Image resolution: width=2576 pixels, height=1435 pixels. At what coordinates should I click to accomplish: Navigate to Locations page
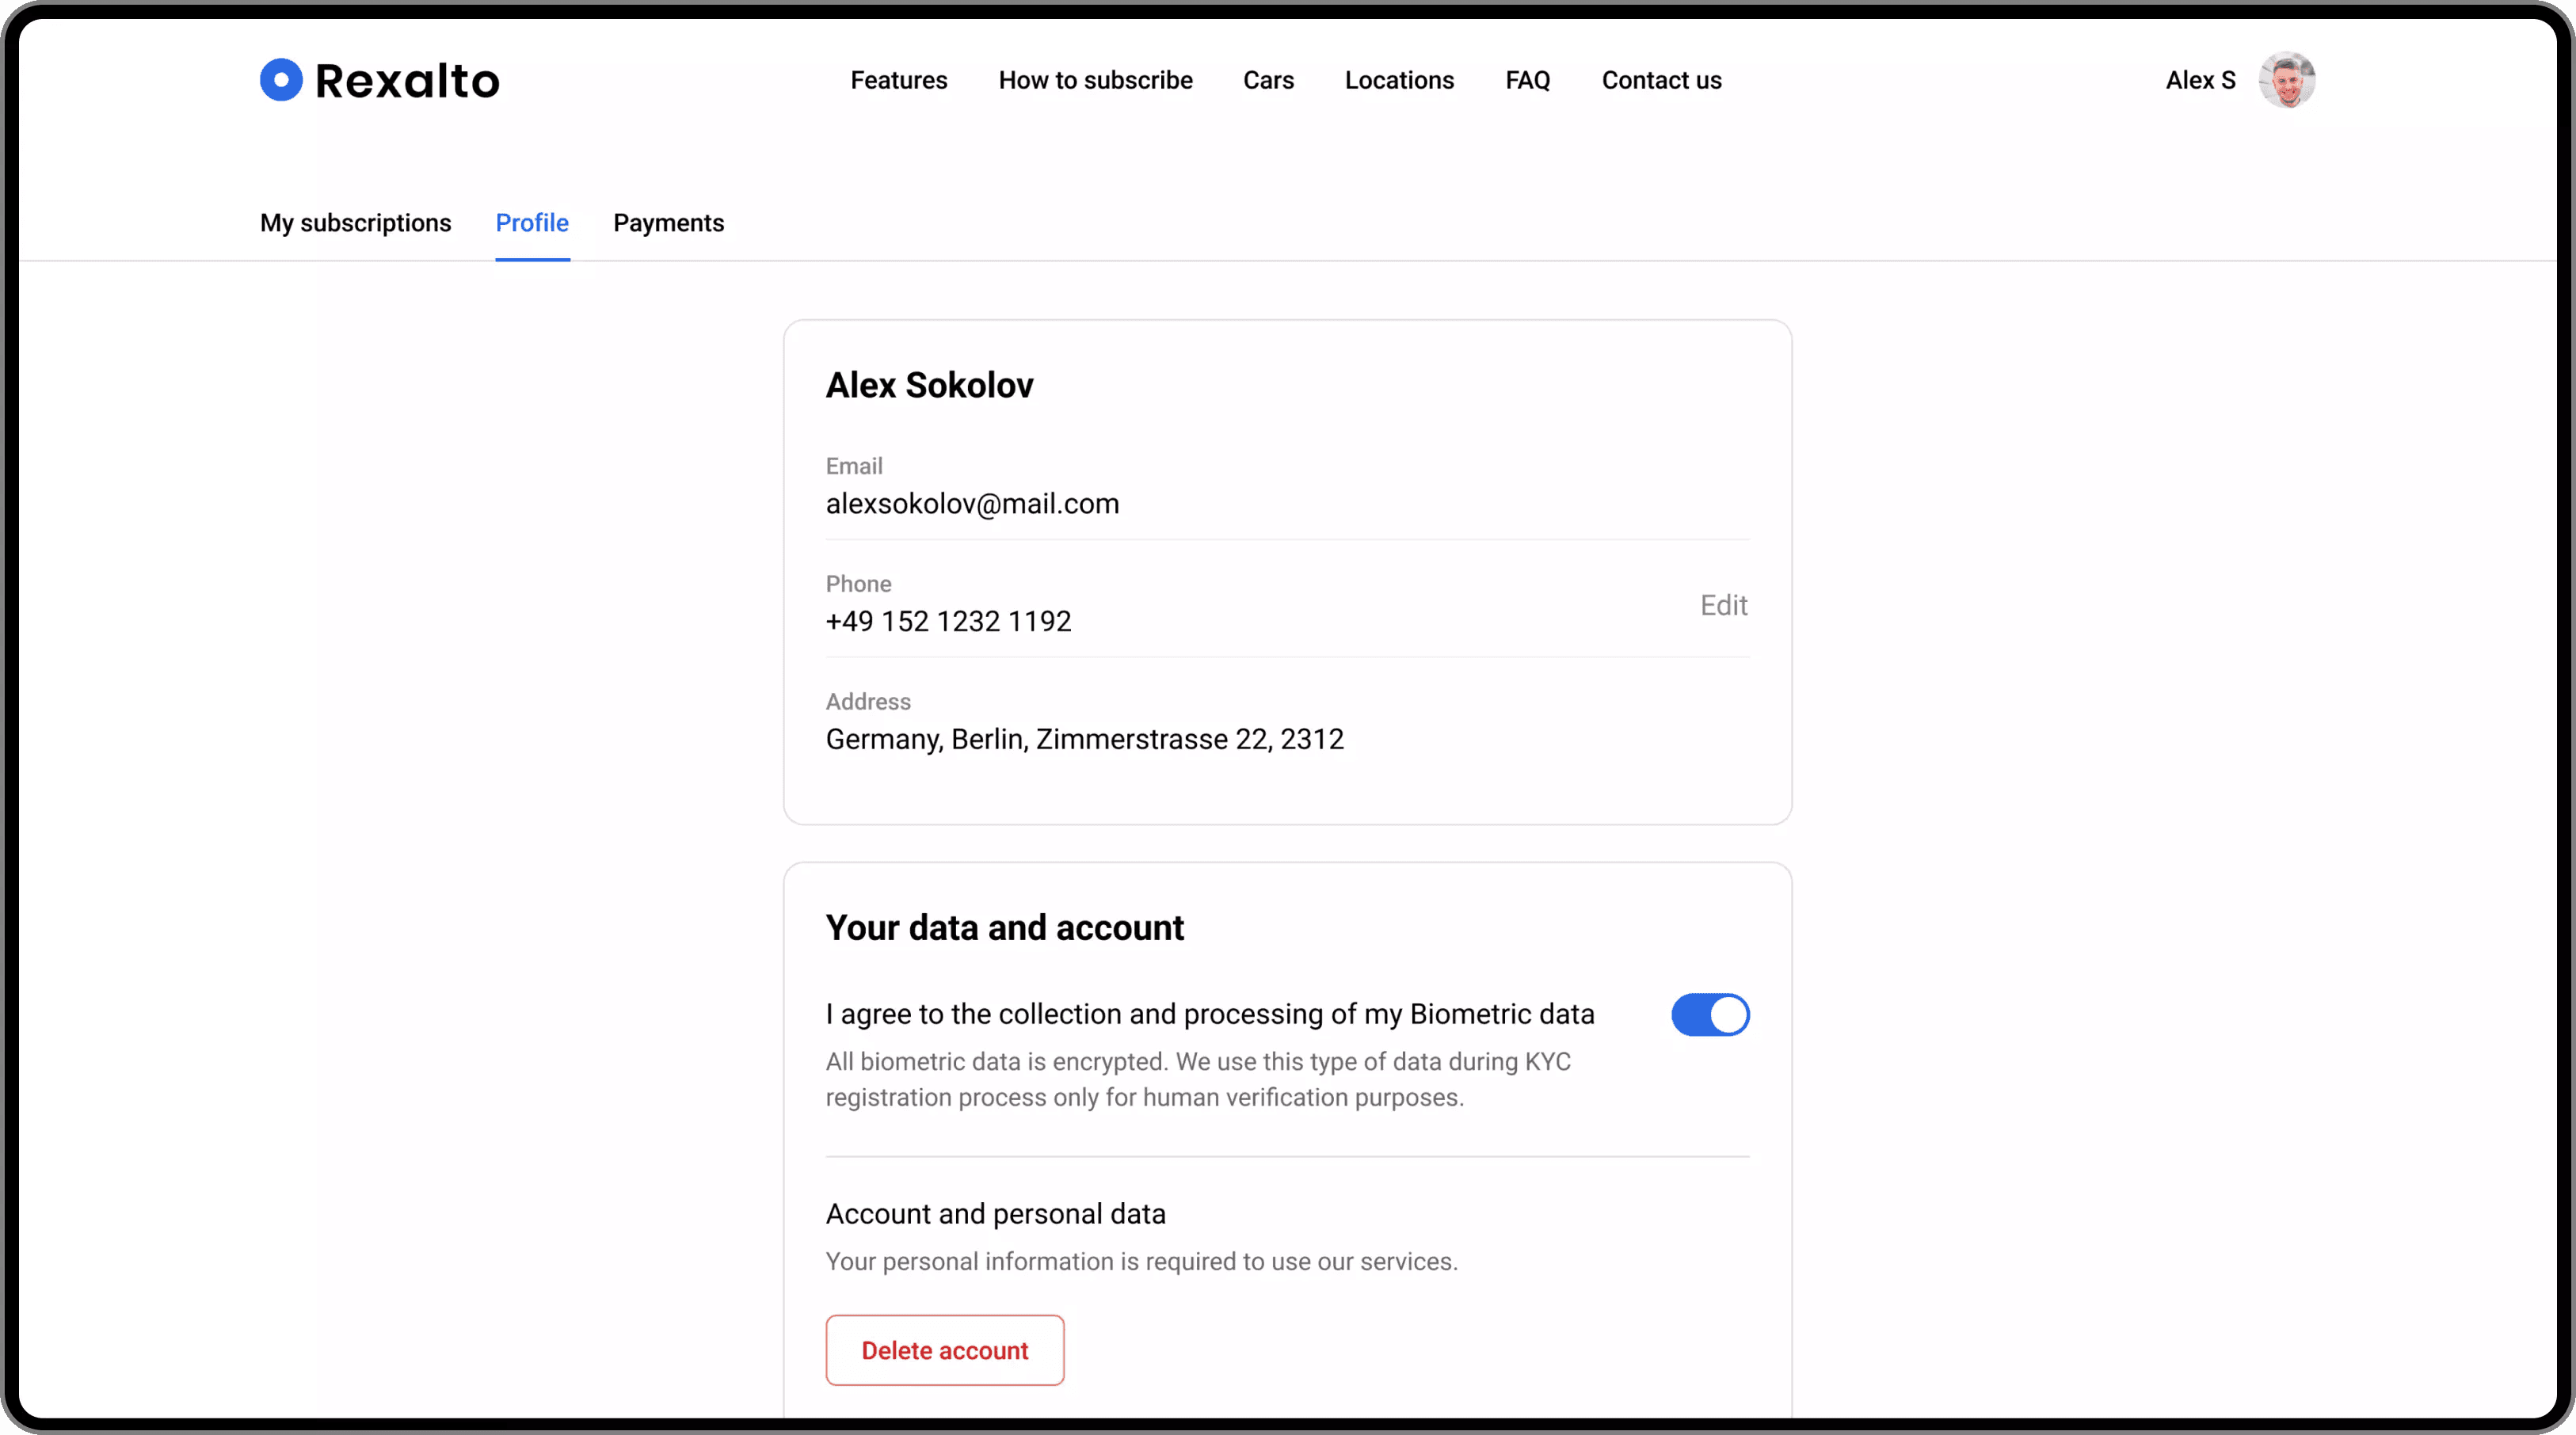point(1399,80)
